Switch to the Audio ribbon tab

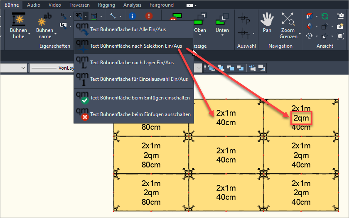34,5
